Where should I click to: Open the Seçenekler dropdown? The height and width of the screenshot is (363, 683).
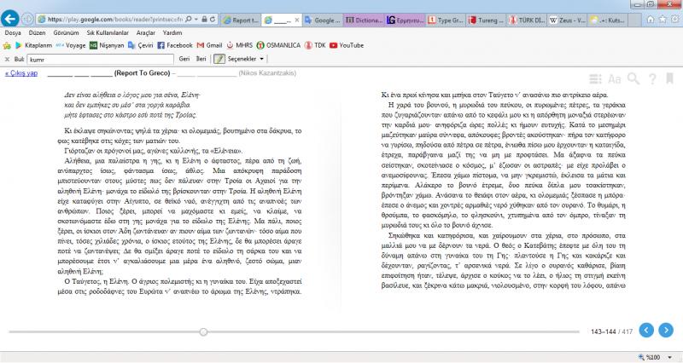(246, 59)
